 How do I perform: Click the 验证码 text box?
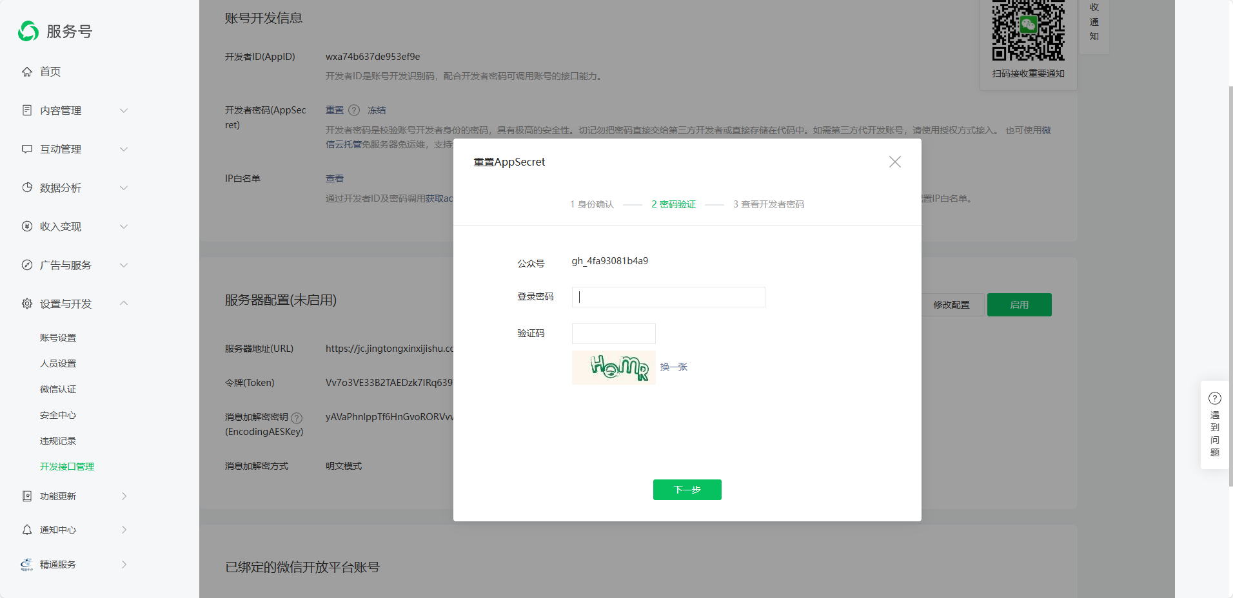(613, 334)
